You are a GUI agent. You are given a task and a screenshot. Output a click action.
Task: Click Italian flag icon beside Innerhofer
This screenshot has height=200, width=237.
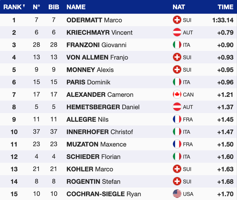[x=177, y=132]
